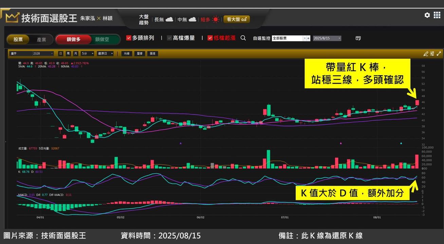Select the 股票 view toggle
444x244 pixels.
coord(18,39)
